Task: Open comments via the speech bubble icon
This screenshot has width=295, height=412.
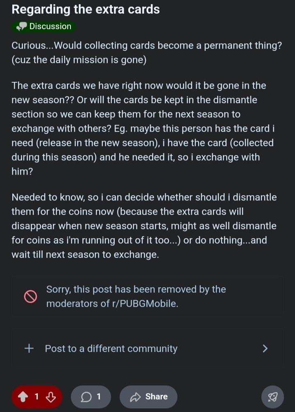Action: (86, 396)
